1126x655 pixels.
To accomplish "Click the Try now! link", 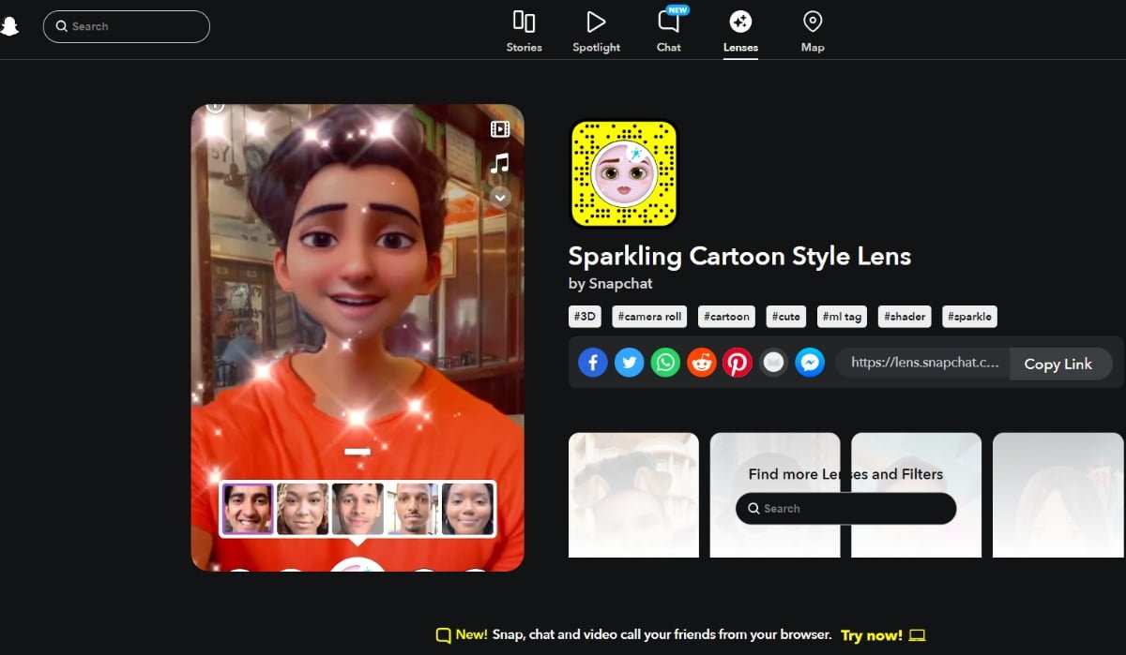I will point(872,634).
